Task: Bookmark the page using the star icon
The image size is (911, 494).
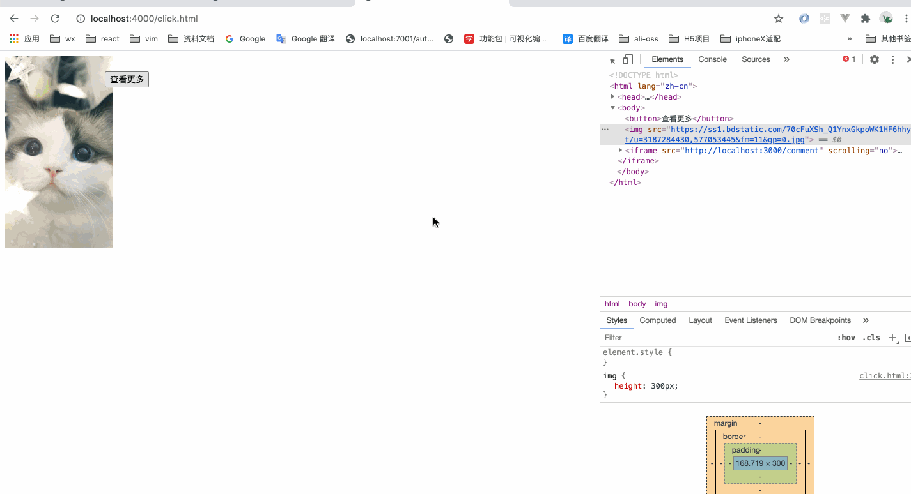Action: tap(778, 19)
